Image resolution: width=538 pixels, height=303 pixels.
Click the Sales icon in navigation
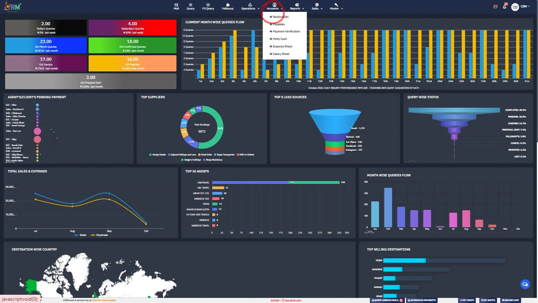(x=316, y=5)
